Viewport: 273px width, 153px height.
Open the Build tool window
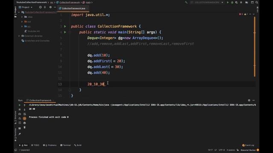(78, 145)
